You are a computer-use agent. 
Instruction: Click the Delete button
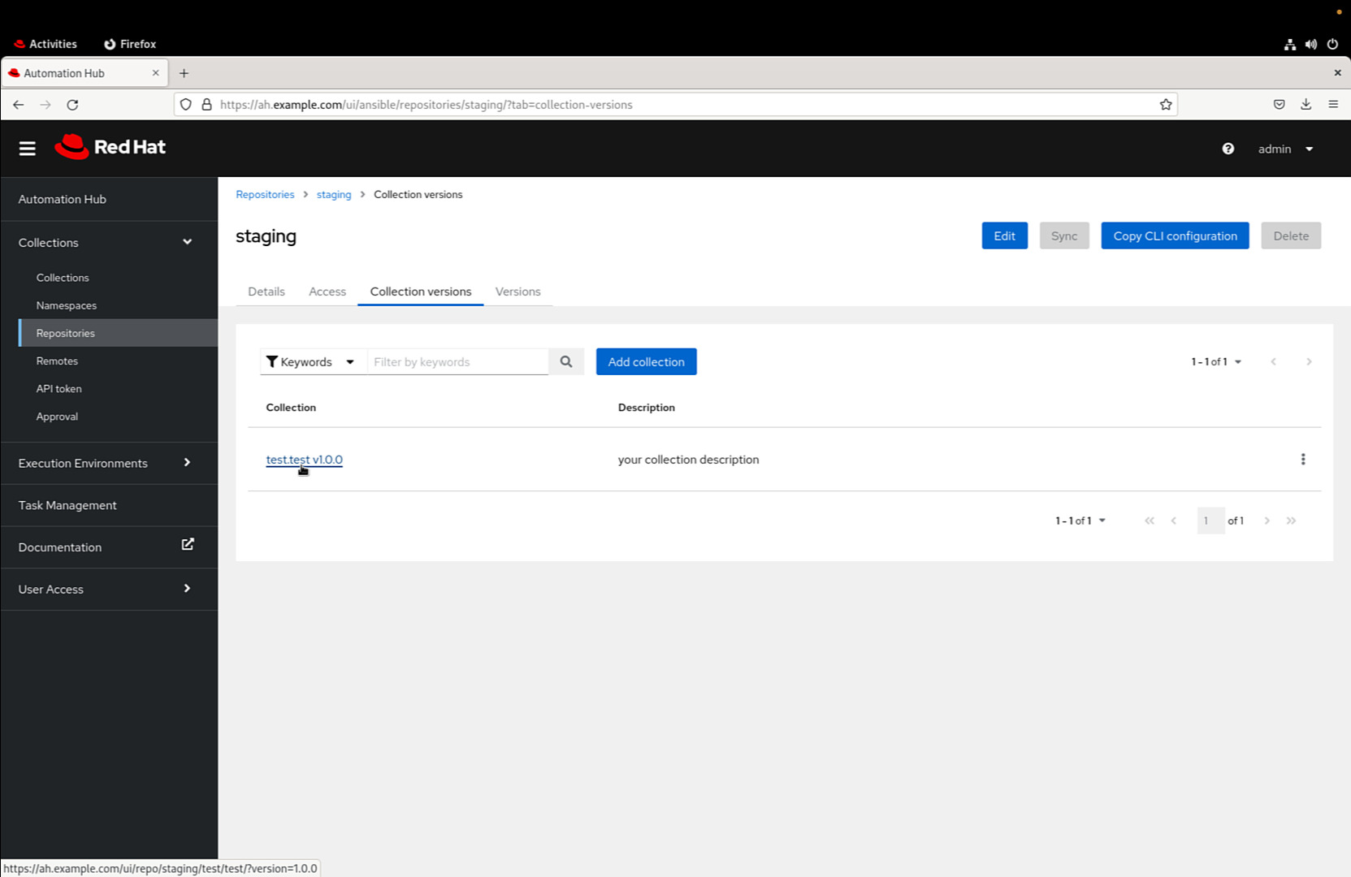pos(1291,235)
